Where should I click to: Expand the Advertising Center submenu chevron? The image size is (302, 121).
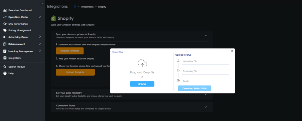pyautogui.click(x=40, y=37)
